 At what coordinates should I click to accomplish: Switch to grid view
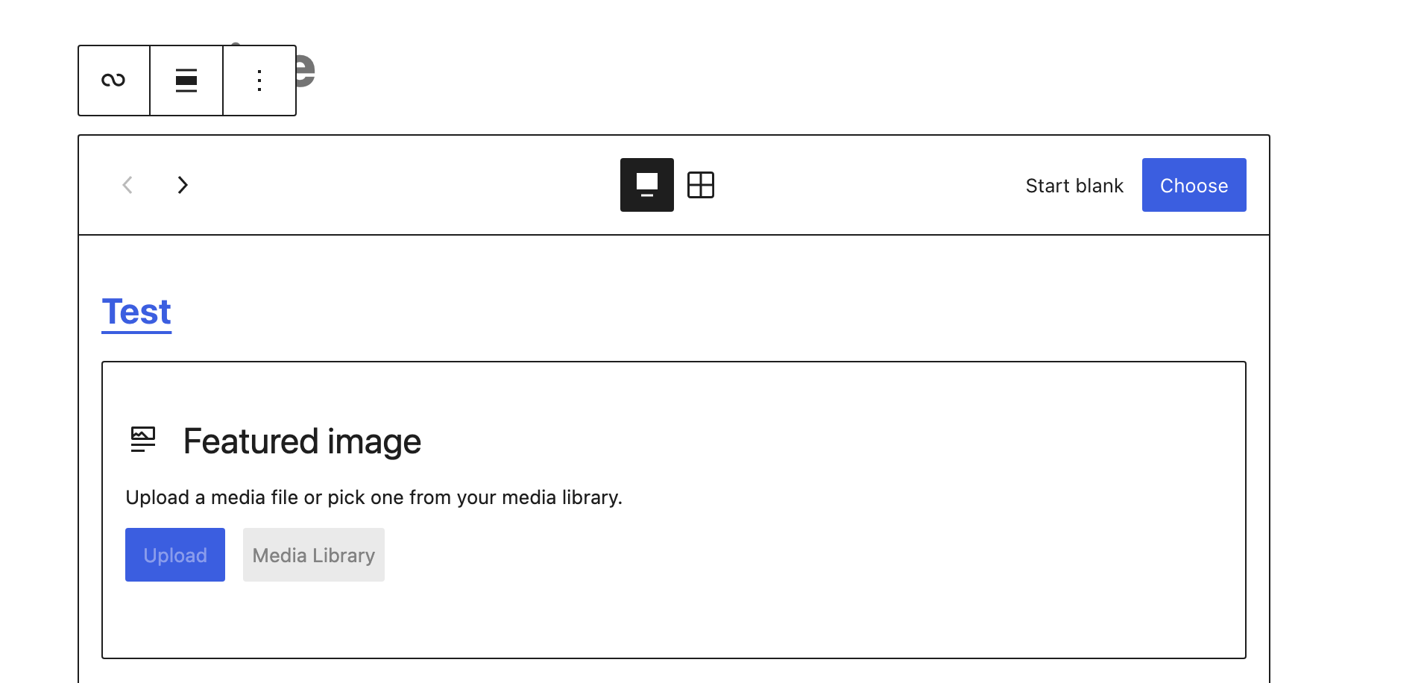[x=701, y=185]
